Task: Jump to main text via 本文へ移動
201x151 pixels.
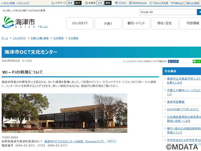Action: point(9,3)
